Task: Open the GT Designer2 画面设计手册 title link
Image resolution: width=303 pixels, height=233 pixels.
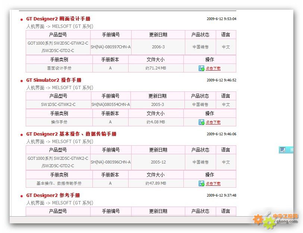Action: click(58, 19)
